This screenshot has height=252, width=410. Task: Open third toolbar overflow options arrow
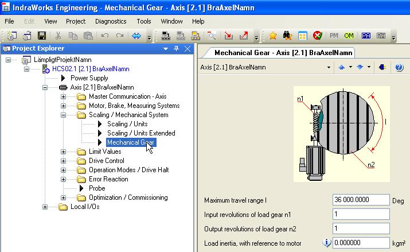click(394, 38)
